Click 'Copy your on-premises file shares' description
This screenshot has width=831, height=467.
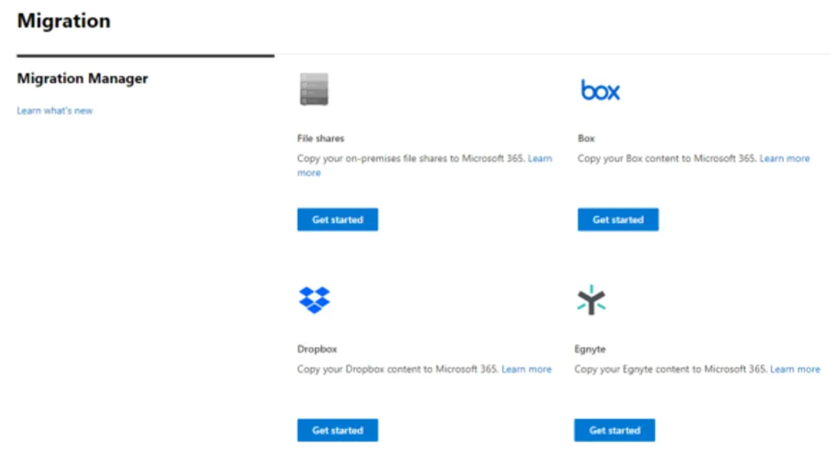pos(411,158)
